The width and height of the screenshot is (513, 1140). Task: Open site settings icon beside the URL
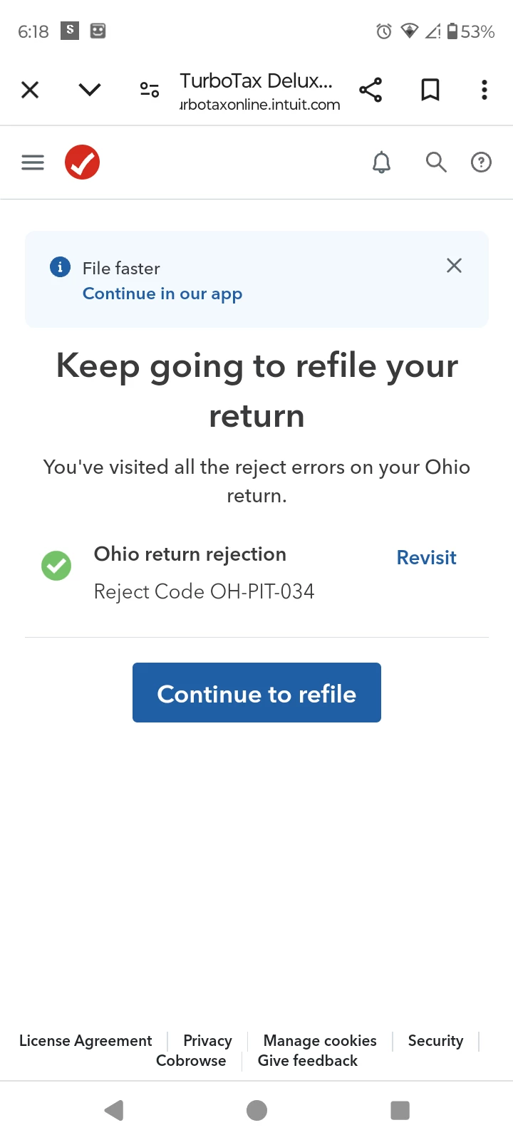pyautogui.click(x=150, y=90)
